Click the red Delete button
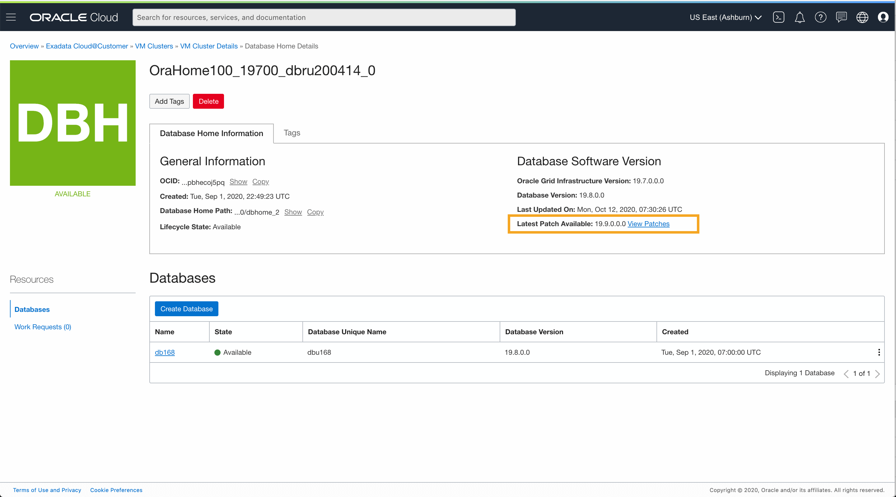Screen dimensions: 896x497 (208, 101)
